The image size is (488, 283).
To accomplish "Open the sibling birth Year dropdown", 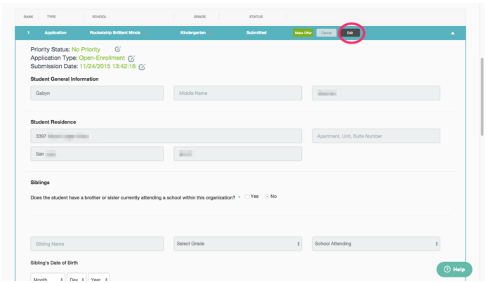I will tap(99, 277).
